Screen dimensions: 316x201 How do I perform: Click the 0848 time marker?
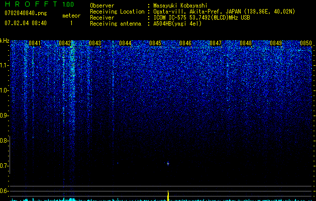coord(246,43)
